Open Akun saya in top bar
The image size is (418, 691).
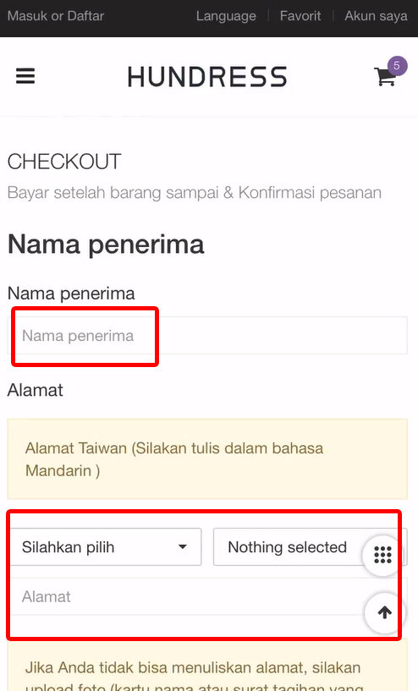tap(376, 16)
